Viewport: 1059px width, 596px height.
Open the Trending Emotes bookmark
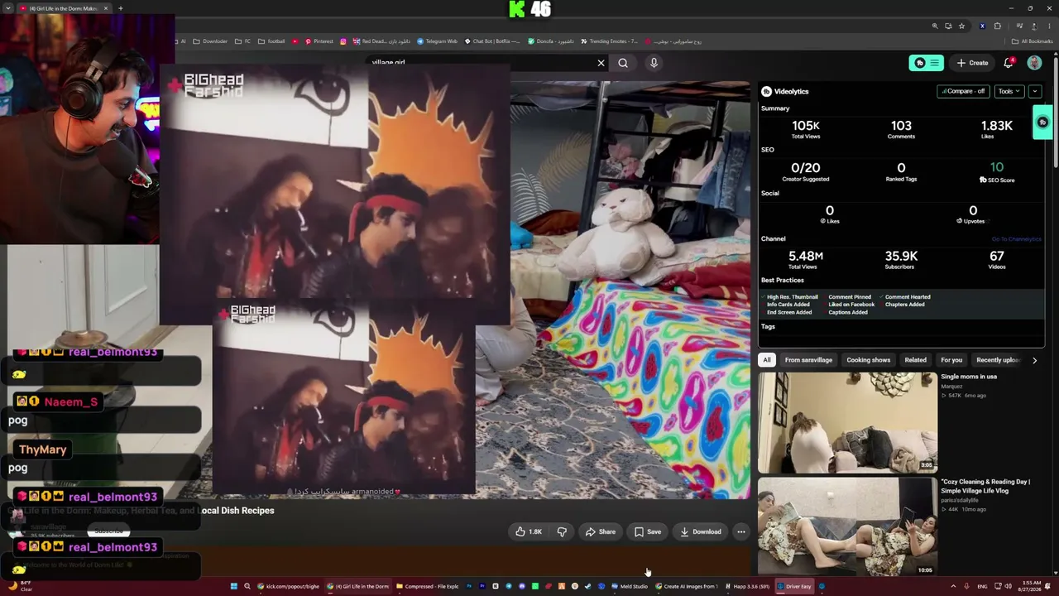click(x=610, y=41)
